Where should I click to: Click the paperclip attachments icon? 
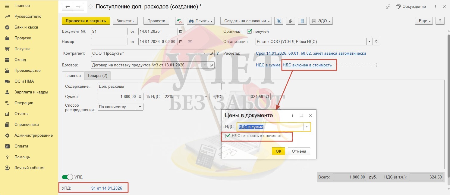click(x=291, y=21)
